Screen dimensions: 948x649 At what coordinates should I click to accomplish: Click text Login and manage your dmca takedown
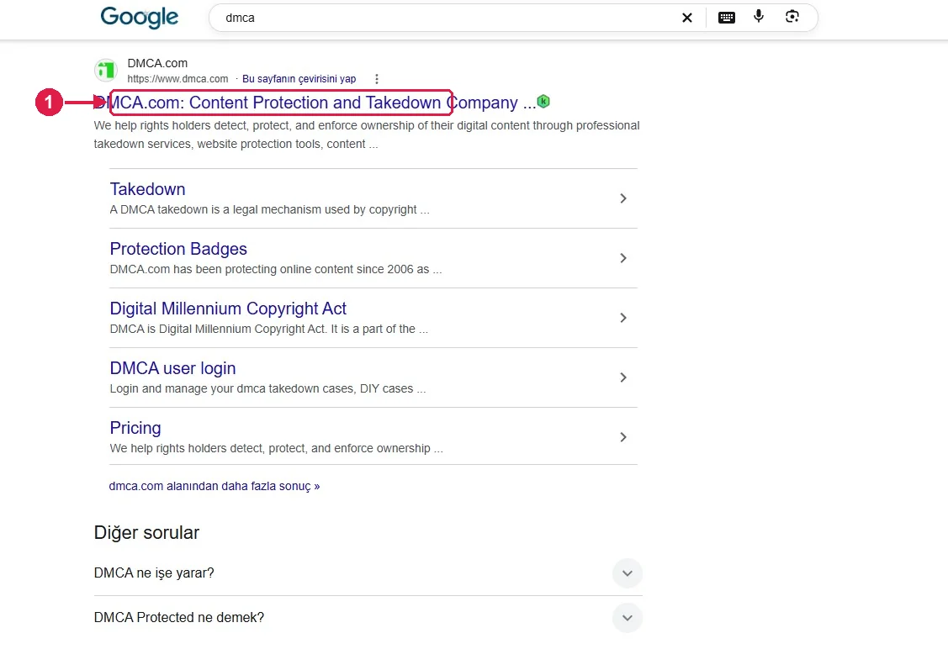tap(267, 388)
